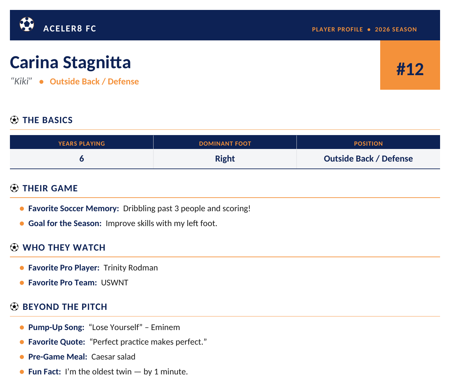Click the player name Carina Stagnitta
The height and width of the screenshot is (386, 450).
(x=70, y=62)
